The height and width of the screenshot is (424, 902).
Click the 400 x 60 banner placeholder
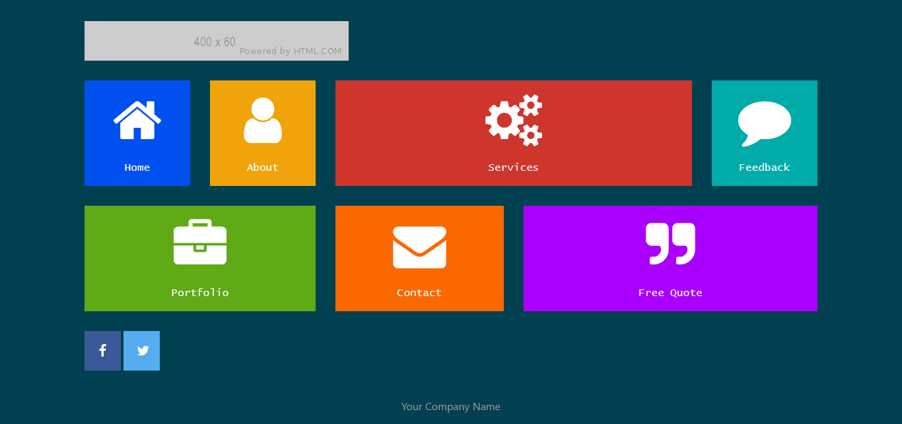pyautogui.click(x=215, y=41)
